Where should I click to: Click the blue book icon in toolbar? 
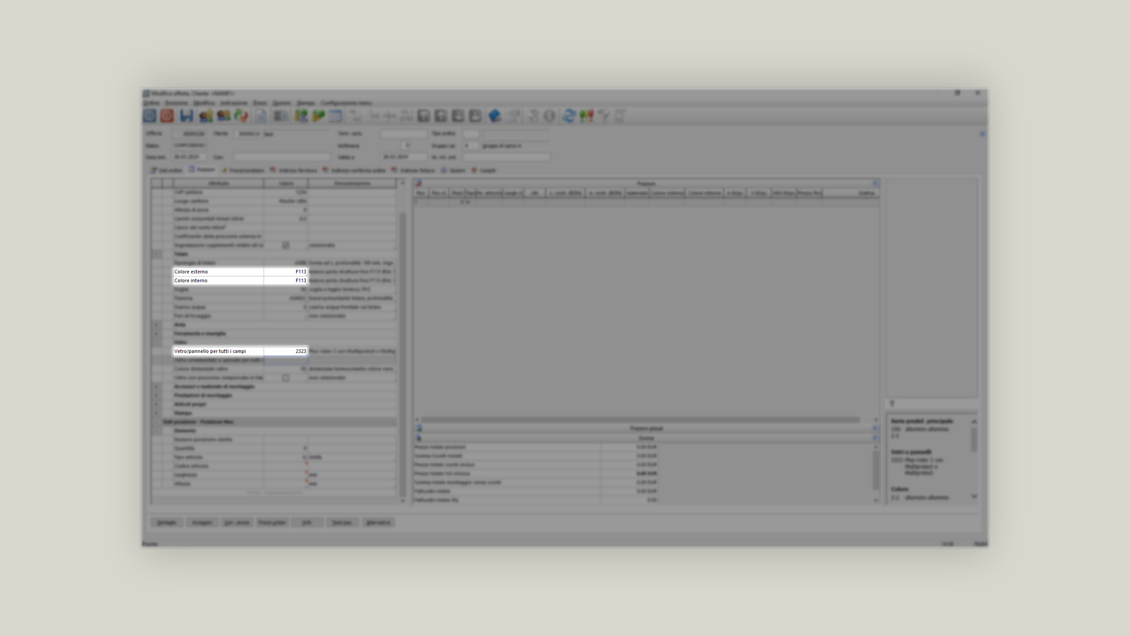tap(494, 116)
